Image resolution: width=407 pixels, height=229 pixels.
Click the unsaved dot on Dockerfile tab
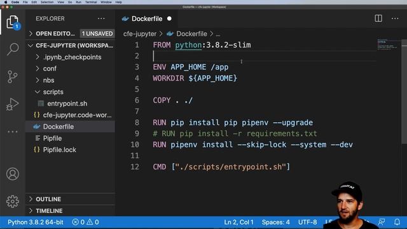coord(169,18)
